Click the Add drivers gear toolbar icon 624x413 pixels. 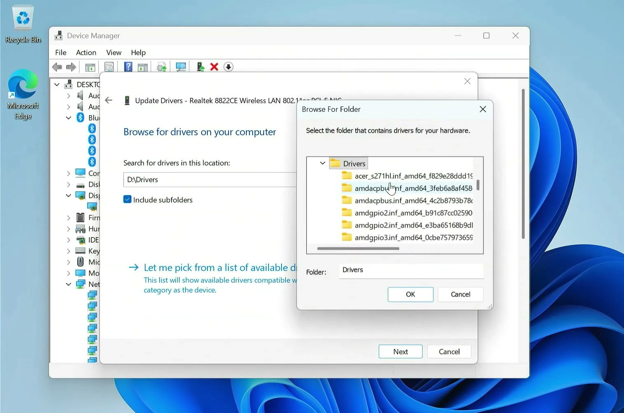[162, 67]
